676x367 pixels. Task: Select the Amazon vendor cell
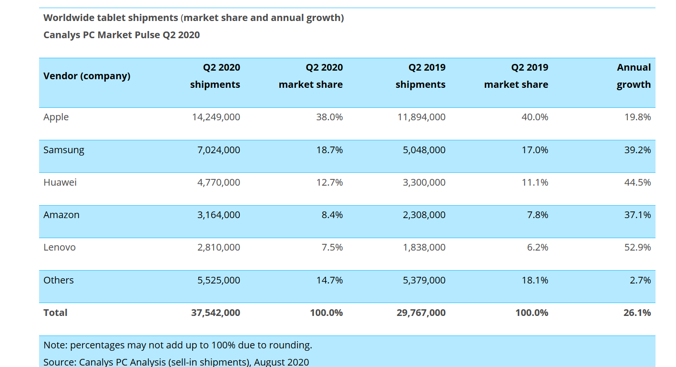point(61,215)
